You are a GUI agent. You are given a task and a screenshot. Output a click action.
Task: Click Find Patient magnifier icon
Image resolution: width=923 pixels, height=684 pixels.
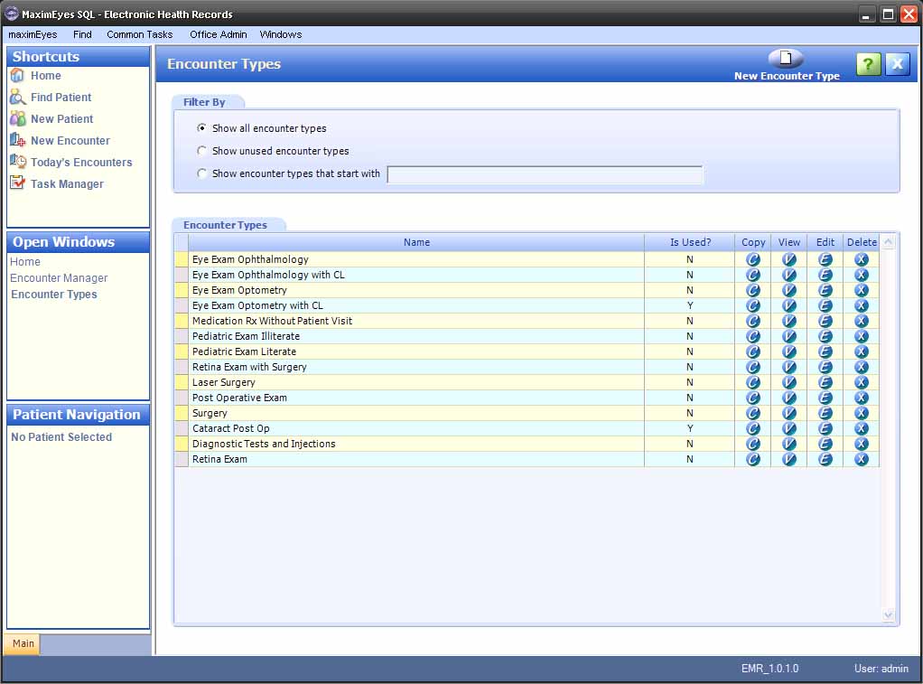point(18,98)
